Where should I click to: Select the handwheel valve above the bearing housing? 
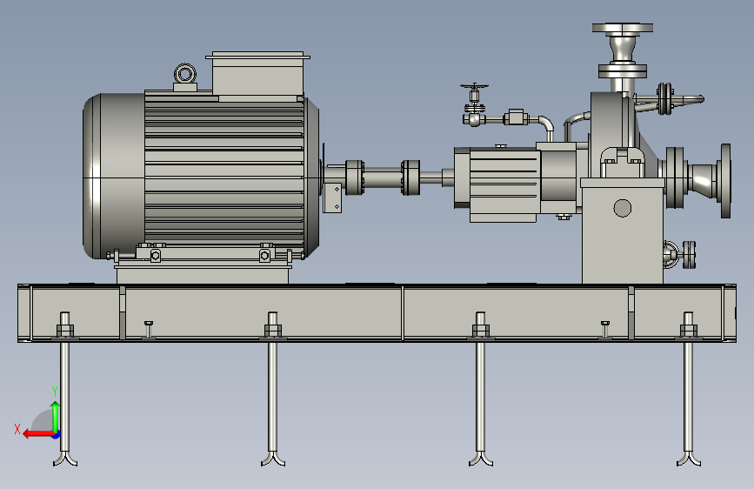pos(474,104)
